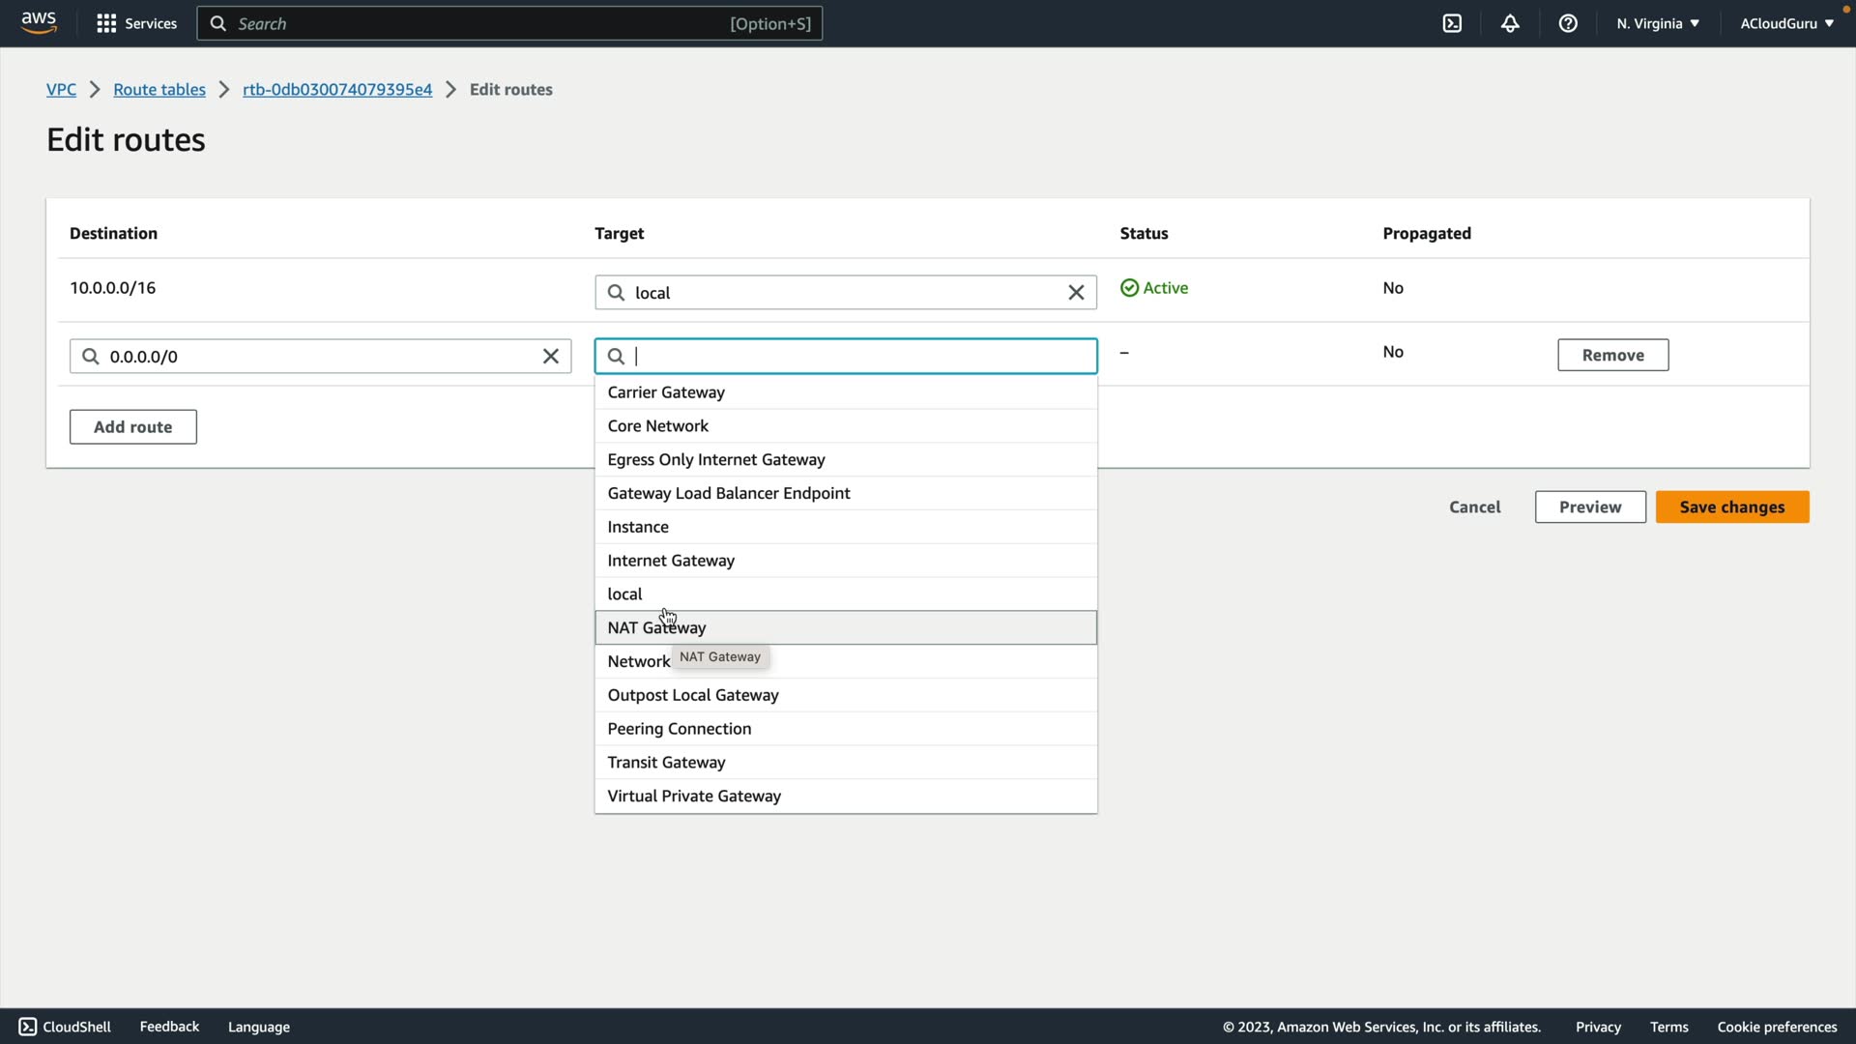This screenshot has width=1856, height=1044.
Task: Expand the ACloudGuru account dropdown
Action: (x=1786, y=23)
